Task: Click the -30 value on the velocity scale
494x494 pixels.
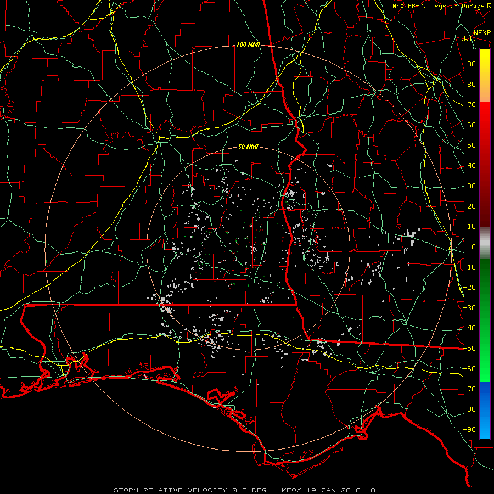Action: [x=469, y=308]
